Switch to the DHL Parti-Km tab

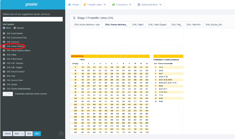pyautogui.click(x=194, y=25)
